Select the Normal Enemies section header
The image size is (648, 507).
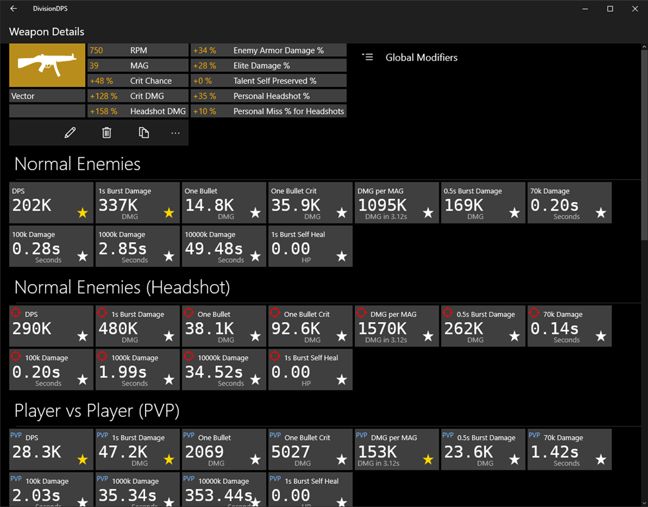[x=77, y=164]
